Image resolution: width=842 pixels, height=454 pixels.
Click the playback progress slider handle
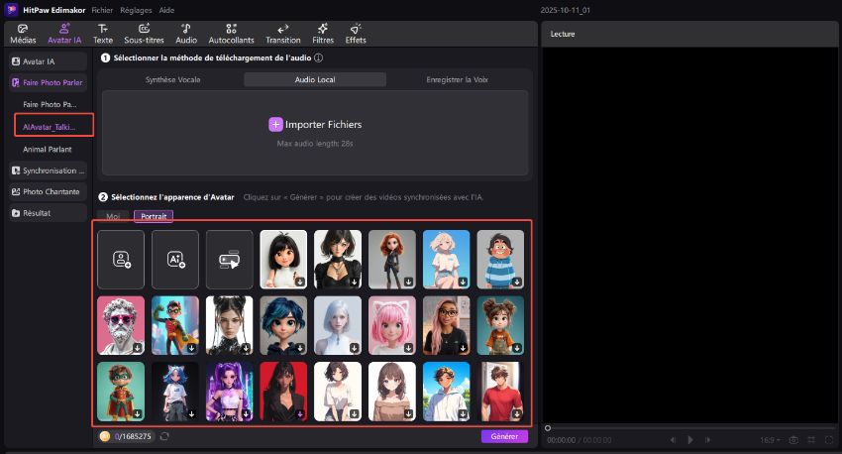pyautogui.click(x=548, y=427)
